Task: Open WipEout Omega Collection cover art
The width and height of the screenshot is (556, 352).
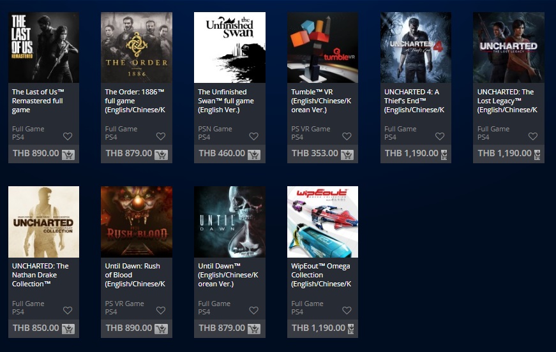Action: point(322,222)
